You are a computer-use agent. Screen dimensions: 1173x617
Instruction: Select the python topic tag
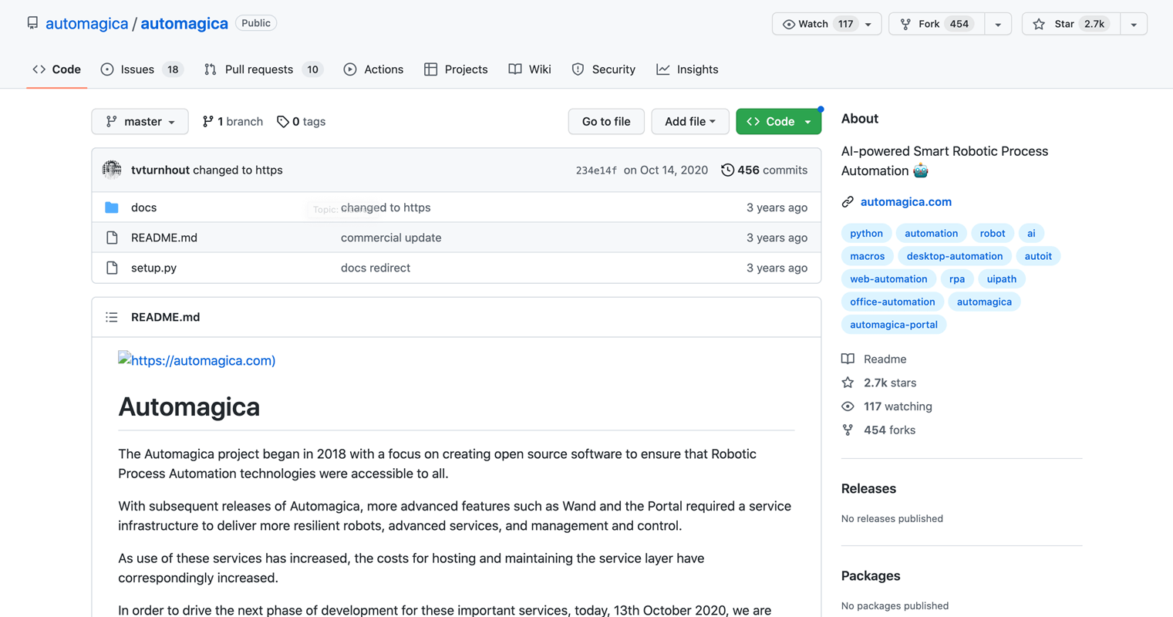click(866, 233)
